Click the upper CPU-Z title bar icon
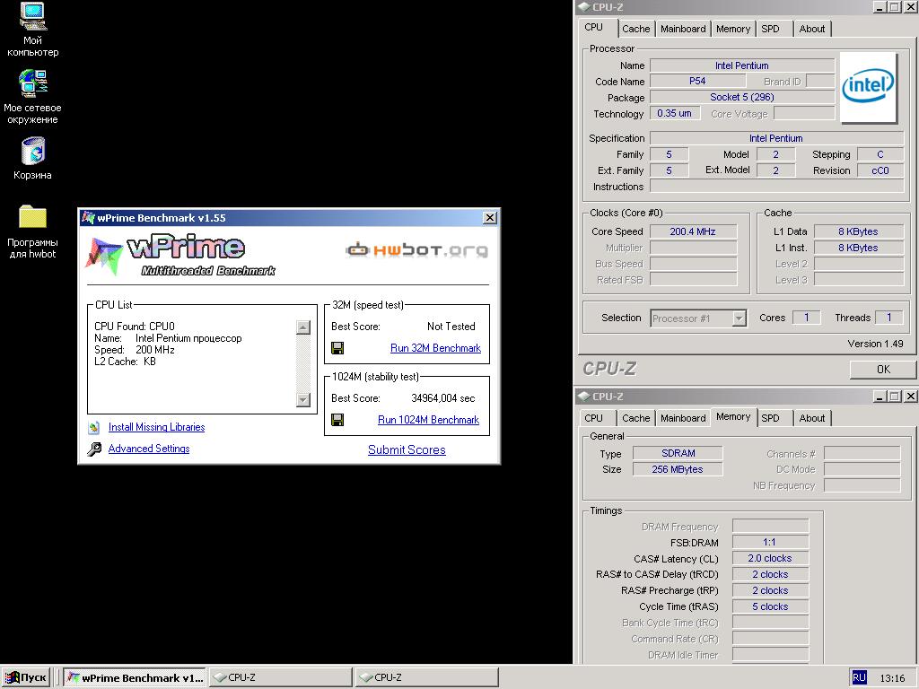The image size is (919, 689). pyautogui.click(x=583, y=7)
